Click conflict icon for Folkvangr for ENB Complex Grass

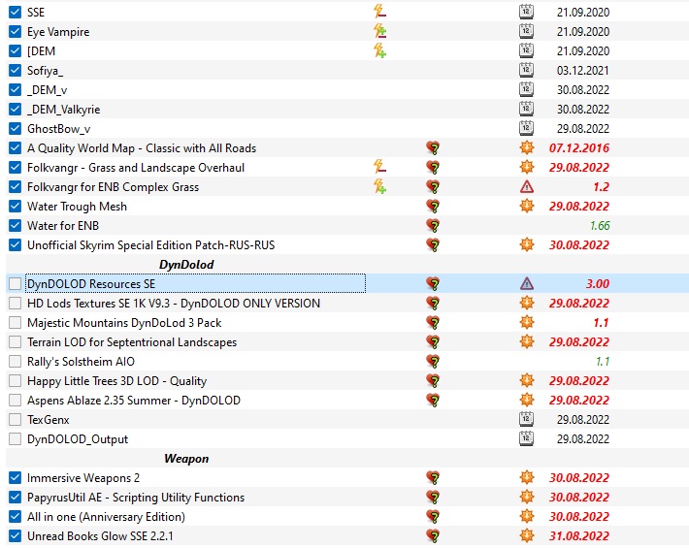coord(380,186)
